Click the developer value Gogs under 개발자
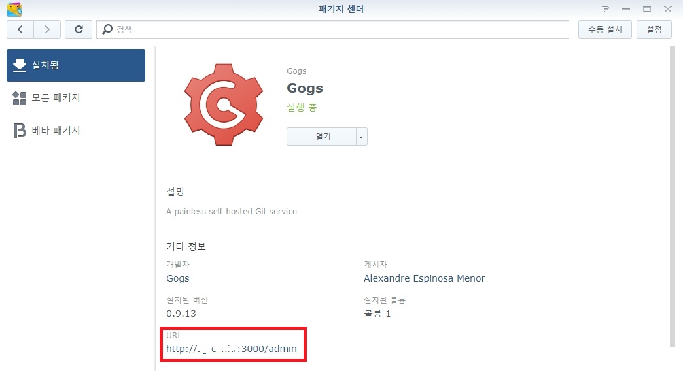This screenshot has height=371, width=683. click(x=178, y=278)
